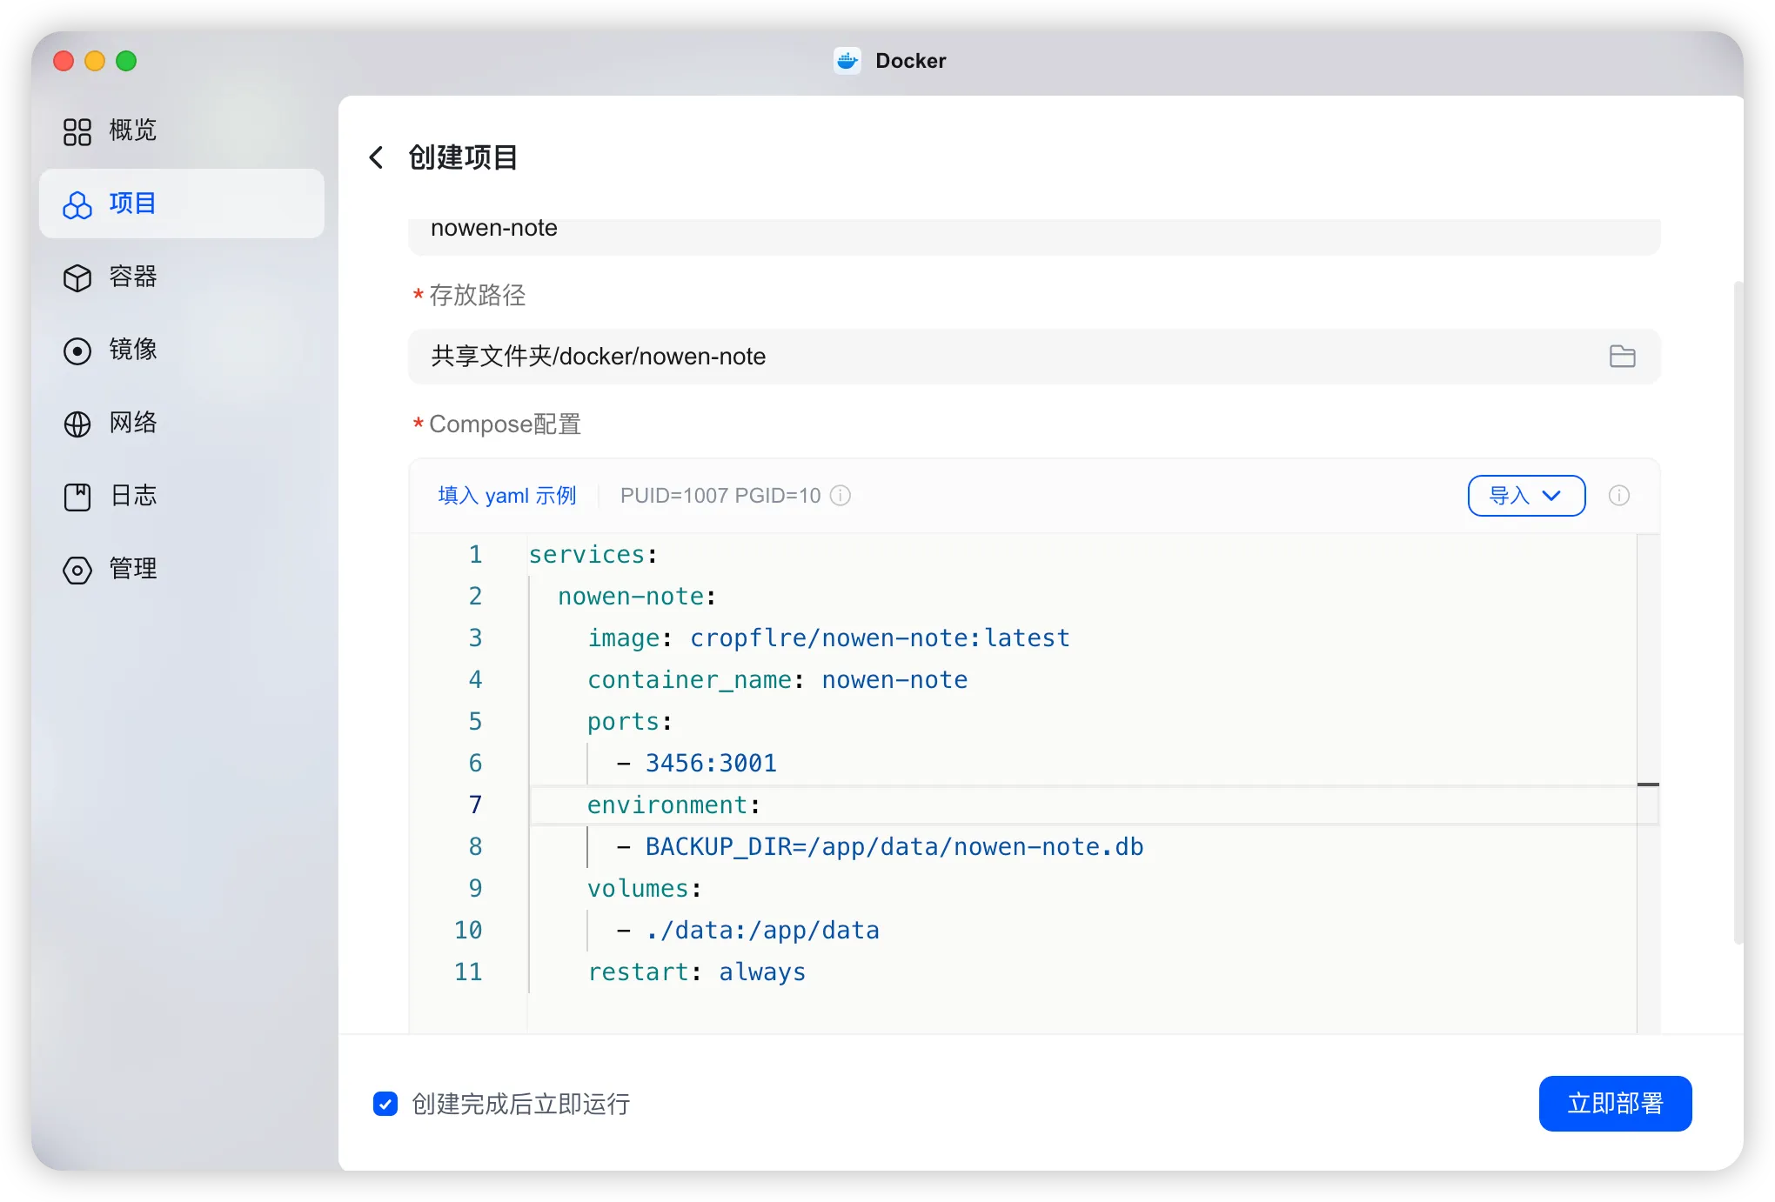Image resolution: width=1775 pixels, height=1202 pixels.
Task: Click the Docker whale title icon
Action: click(x=847, y=61)
